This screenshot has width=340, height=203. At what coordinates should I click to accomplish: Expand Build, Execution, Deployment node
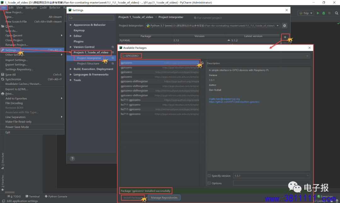tap(71, 69)
